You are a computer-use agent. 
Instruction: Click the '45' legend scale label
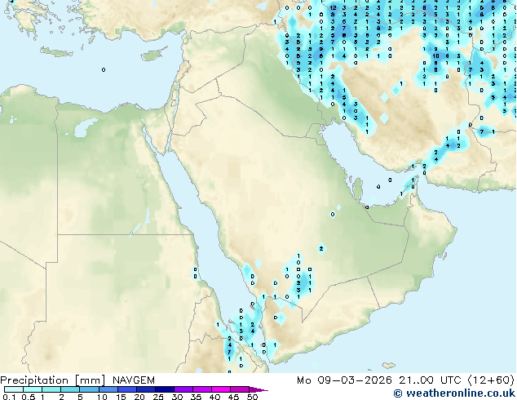[233, 397]
